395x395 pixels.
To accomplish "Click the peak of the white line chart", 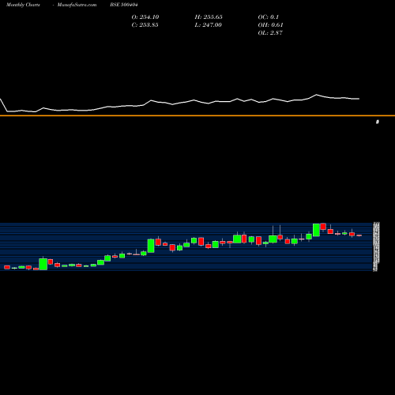I will tap(317, 95).
